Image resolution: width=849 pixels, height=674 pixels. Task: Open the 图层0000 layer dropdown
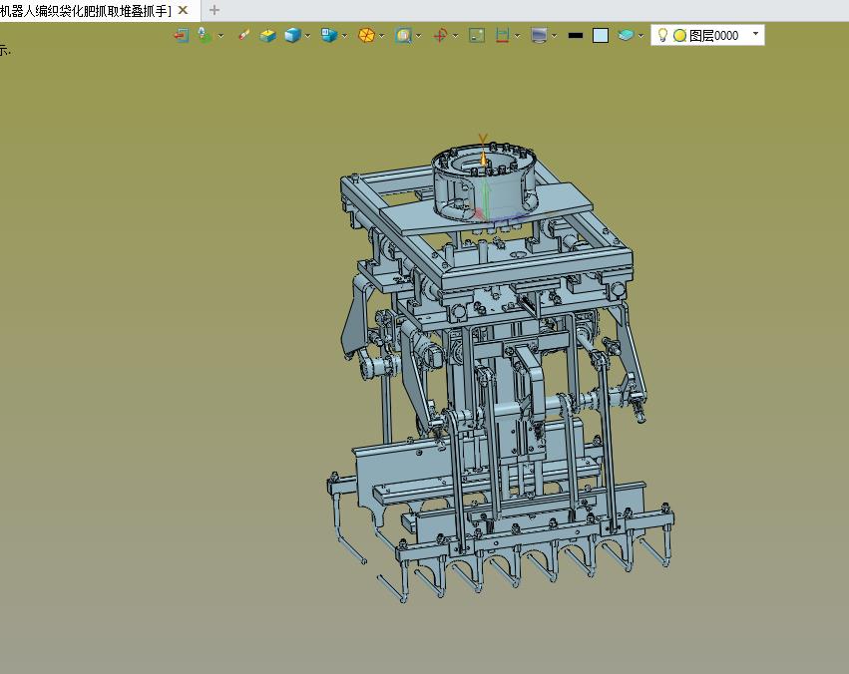755,35
